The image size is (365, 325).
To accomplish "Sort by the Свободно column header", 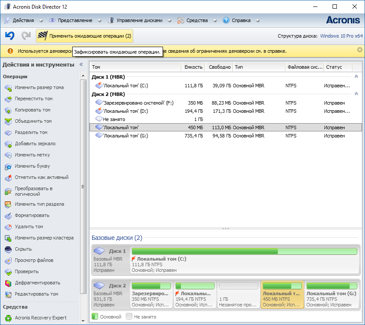I will pyautogui.click(x=218, y=67).
